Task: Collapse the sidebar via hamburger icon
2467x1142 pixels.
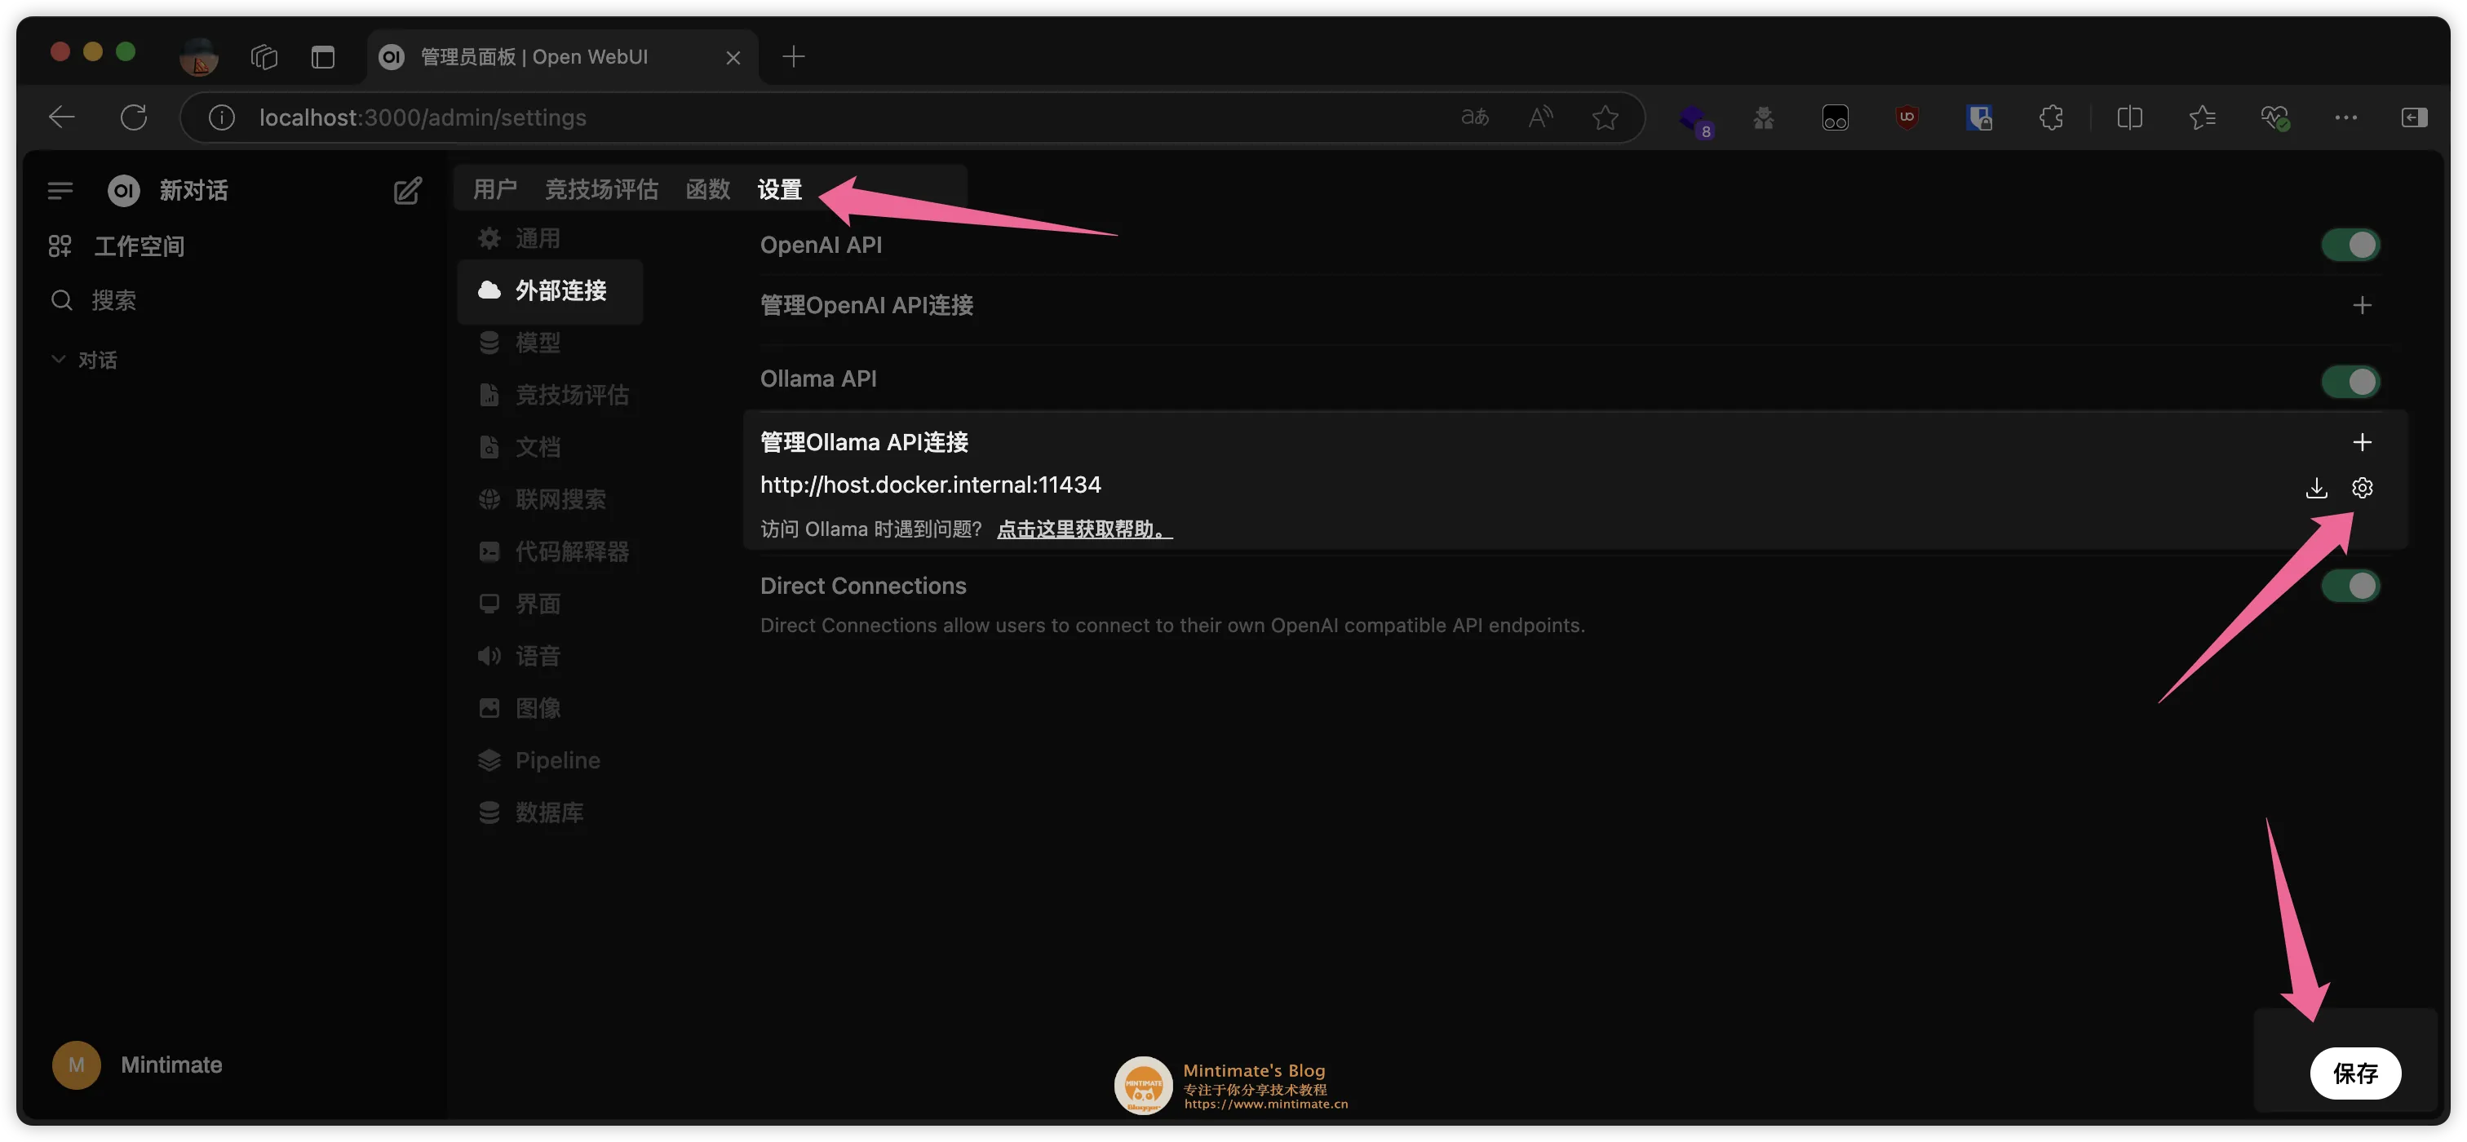Action: tap(60, 191)
